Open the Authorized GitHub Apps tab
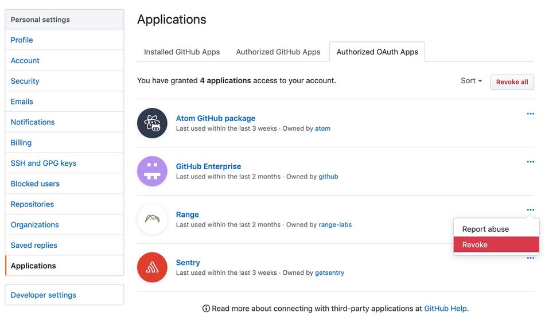The image size is (545, 331). coord(278,52)
